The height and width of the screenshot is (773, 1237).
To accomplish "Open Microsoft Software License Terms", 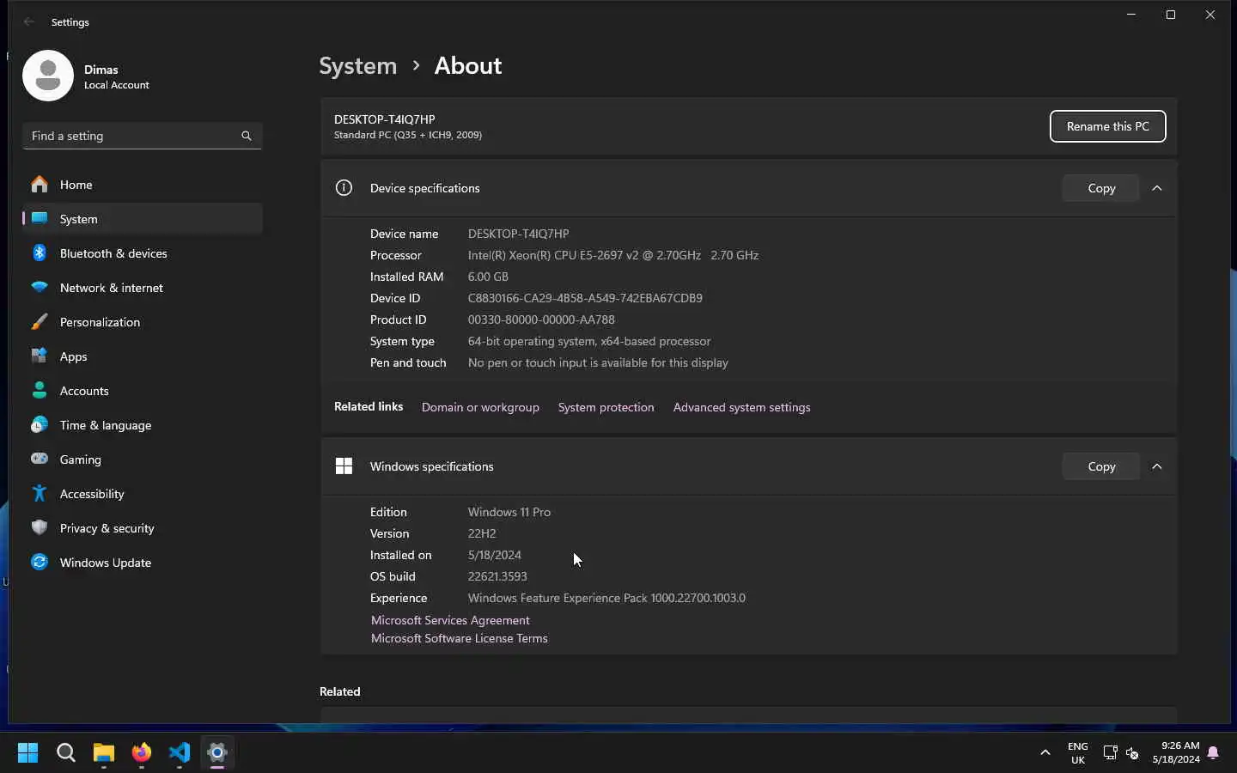I will 459,638.
